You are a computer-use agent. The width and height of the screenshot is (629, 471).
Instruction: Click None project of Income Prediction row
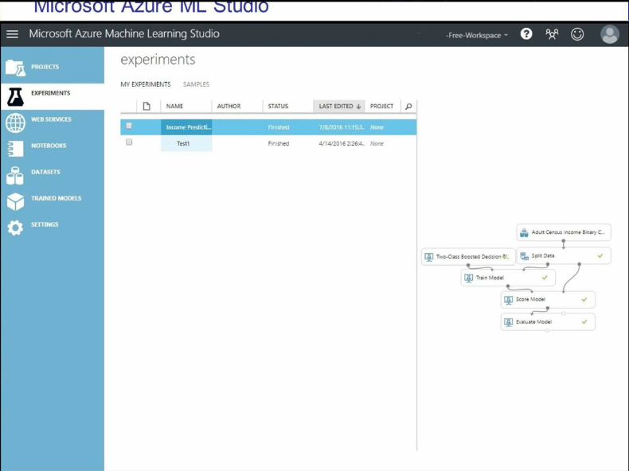coord(377,127)
